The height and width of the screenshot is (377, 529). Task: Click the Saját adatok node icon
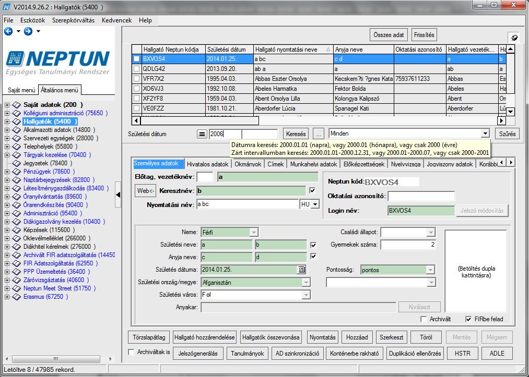point(17,105)
